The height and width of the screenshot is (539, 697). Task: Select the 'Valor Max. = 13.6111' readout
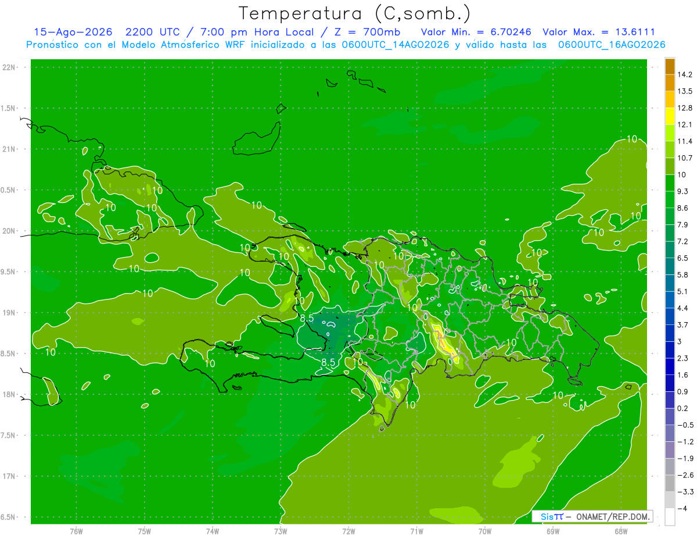tap(598, 32)
